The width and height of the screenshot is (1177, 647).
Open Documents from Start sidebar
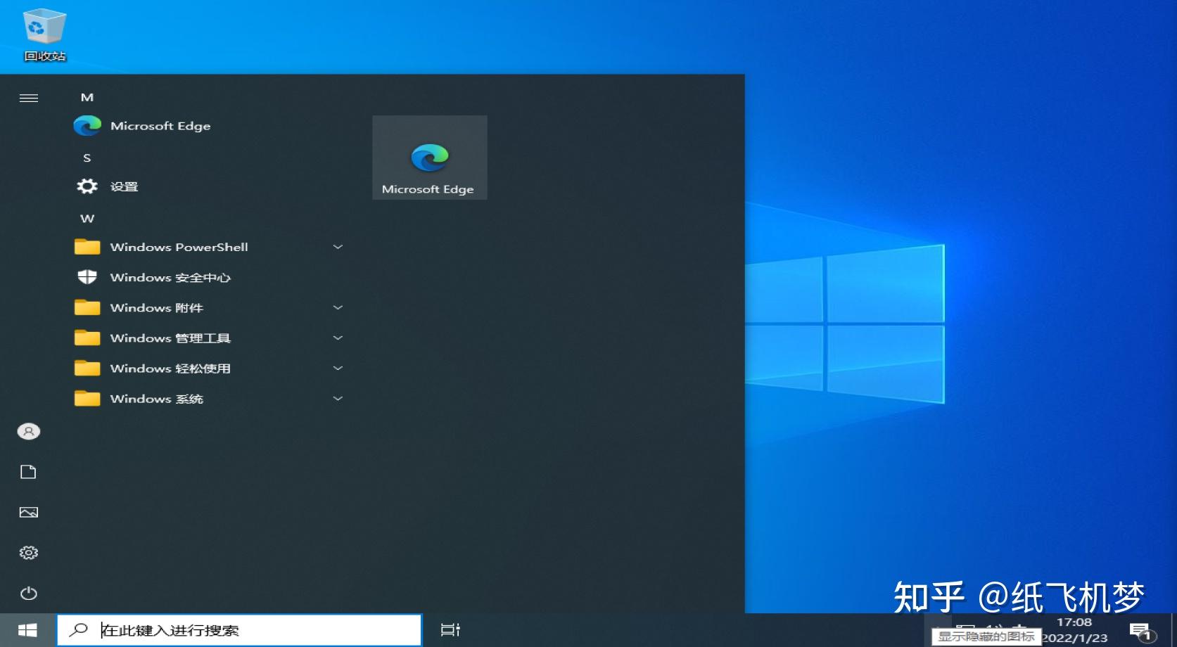(x=29, y=472)
